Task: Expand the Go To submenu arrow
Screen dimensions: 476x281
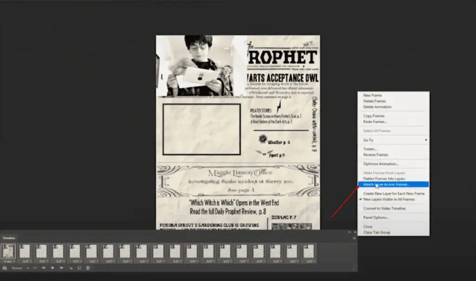Action: (x=426, y=140)
